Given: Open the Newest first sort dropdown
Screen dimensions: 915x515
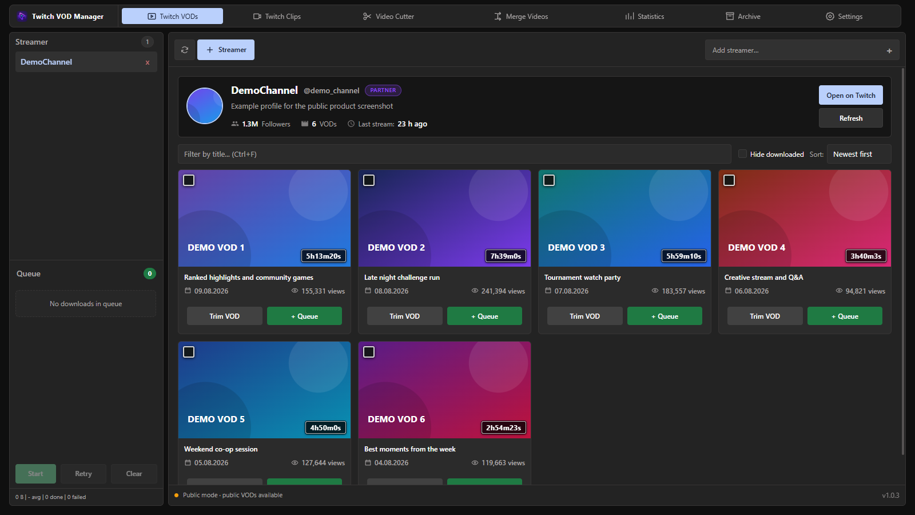Looking at the screenshot, I should [x=859, y=154].
